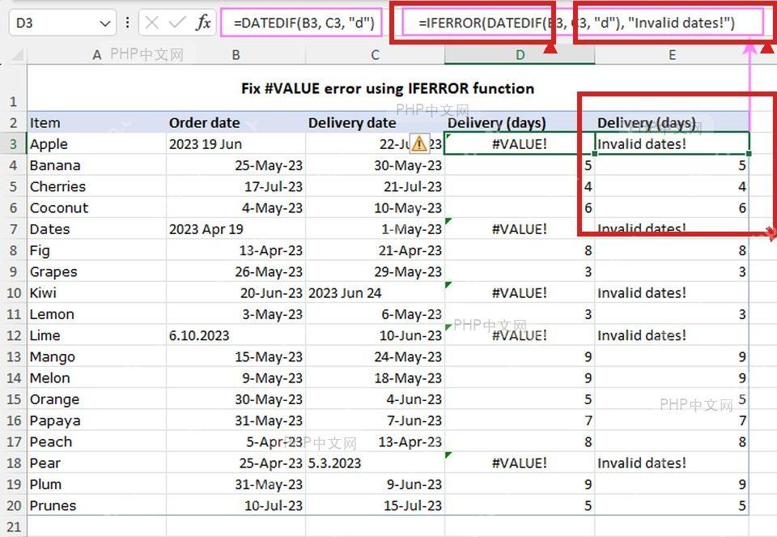Select row 10 header
Viewport: 777px width, 537px height.
[14, 292]
